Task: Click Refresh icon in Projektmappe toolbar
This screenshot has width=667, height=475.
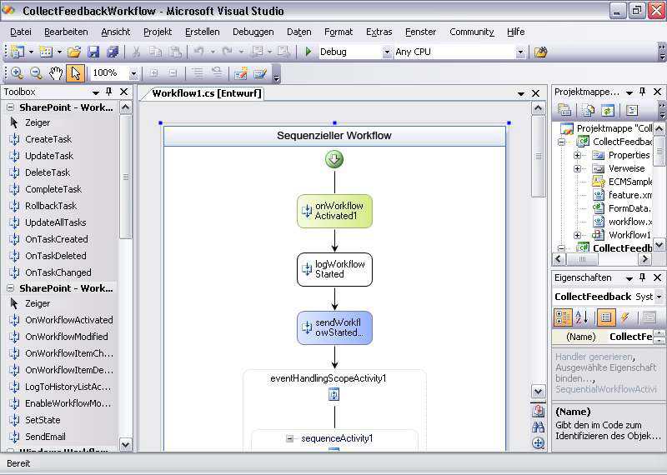Action: (x=608, y=111)
